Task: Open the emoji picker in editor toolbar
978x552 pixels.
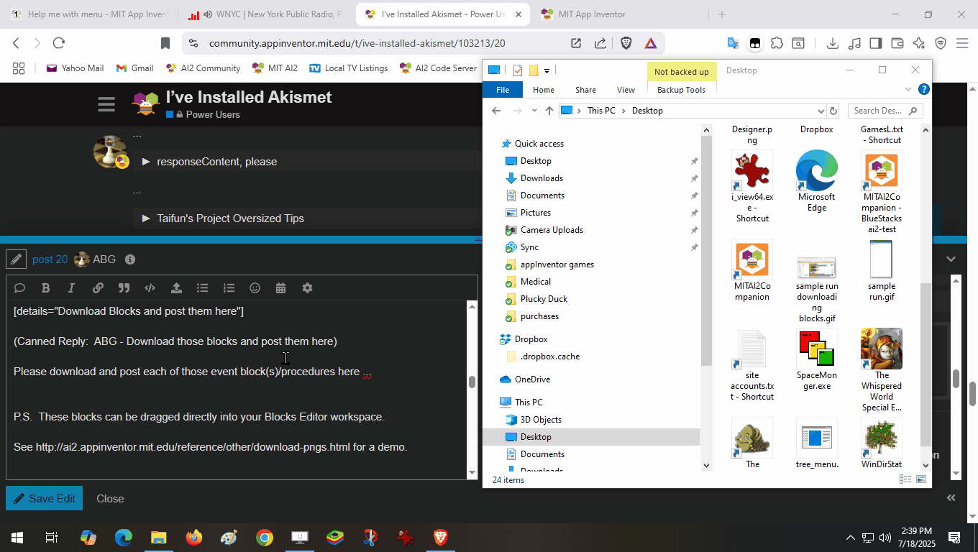Action: point(255,288)
